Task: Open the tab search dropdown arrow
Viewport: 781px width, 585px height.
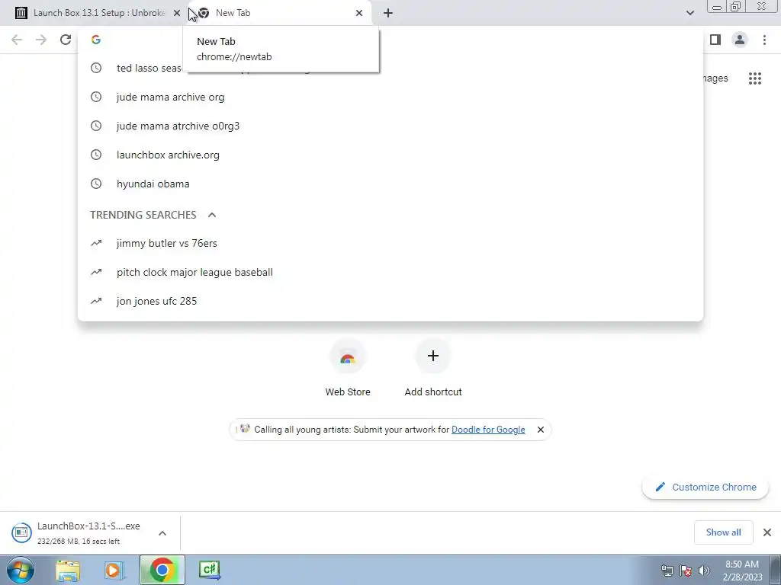Action: (689, 13)
